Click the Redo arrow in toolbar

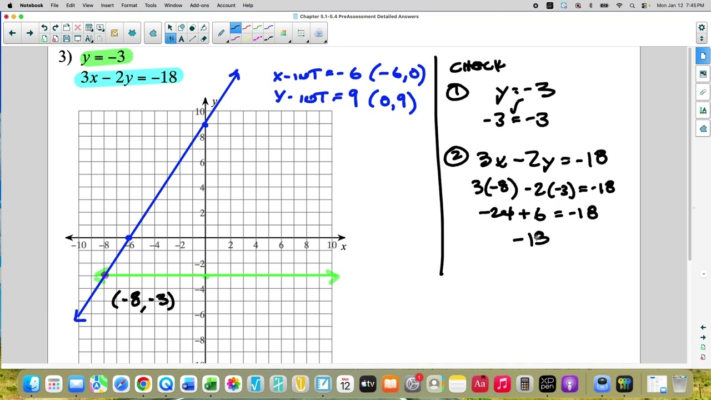click(56, 28)
